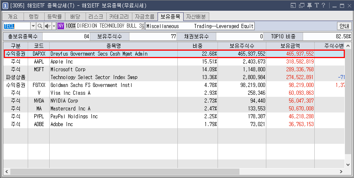This screenshot has width=354, height=178.
Task: Open the ticker code dropdown arrow
Action: (x=33, y=26)
